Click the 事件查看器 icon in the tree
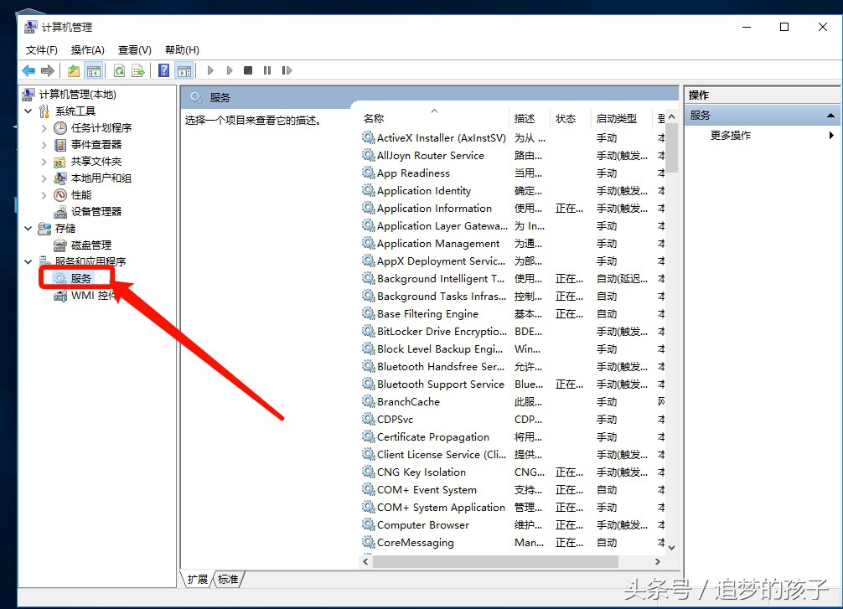 pos(60,145)
